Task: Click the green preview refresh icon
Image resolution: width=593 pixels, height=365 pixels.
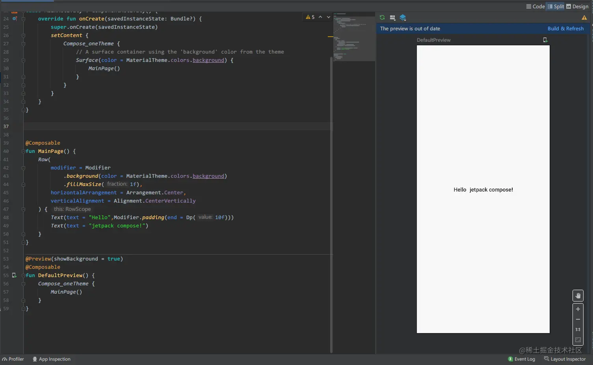Action: click(x=382, y=17)
